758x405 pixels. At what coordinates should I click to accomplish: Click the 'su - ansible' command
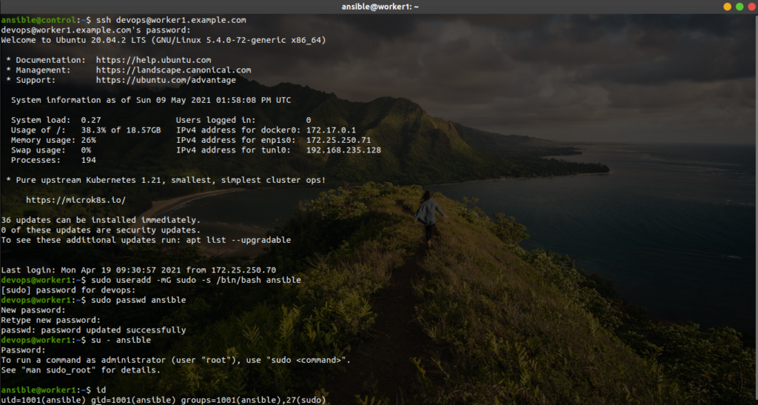(x=121, y=341)
